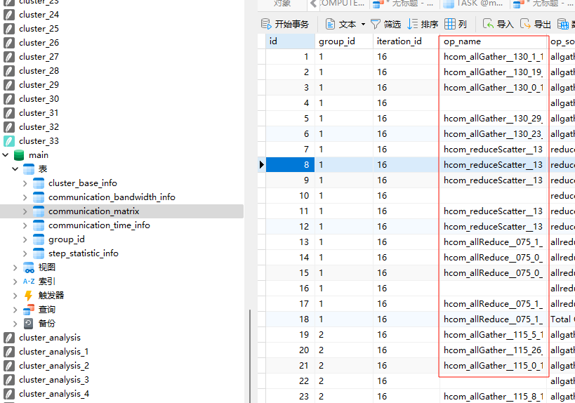This screenshot has height=403, width=575.
Task: Click the row marker for row 8
Action: 261,165
